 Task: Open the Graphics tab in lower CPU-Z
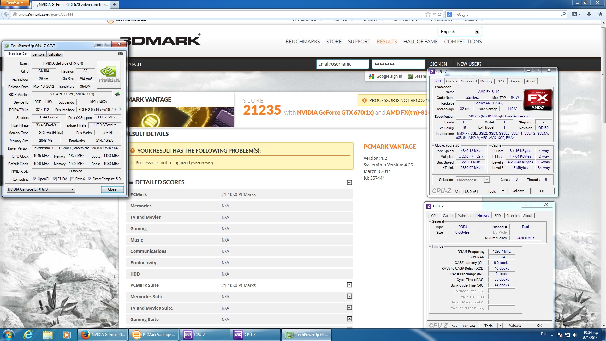513,216
